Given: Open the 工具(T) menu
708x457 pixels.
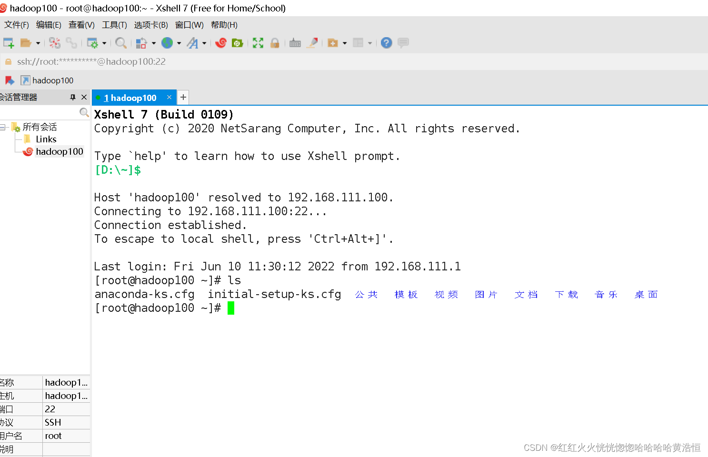Looking at the screenshot, I should [114, 25].
